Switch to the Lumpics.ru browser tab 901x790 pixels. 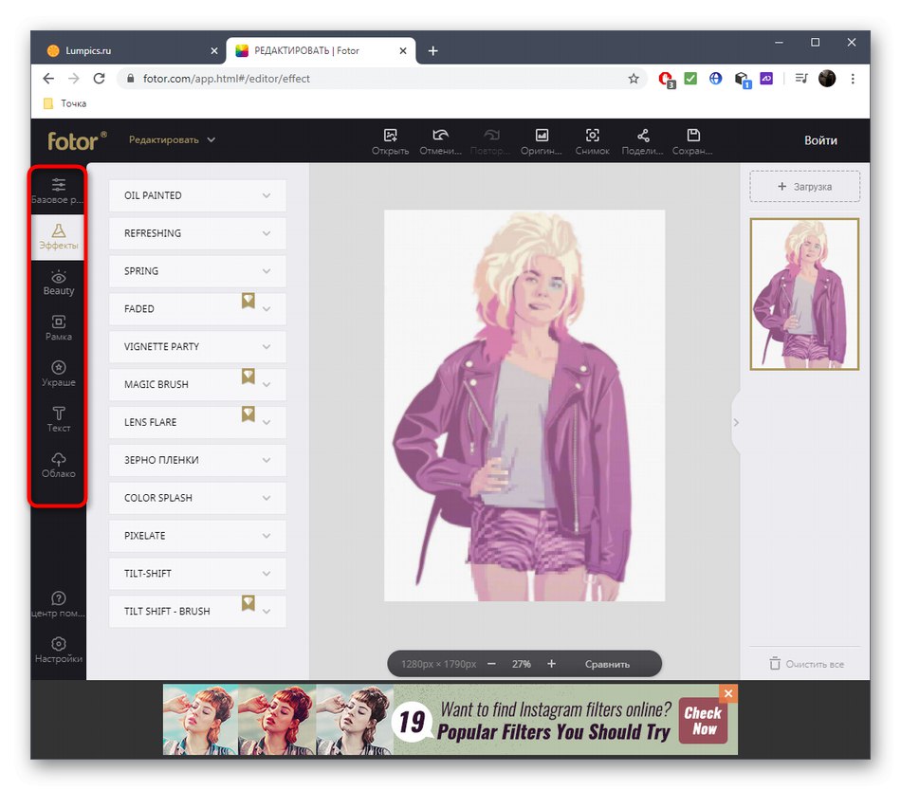pos(123,50)
